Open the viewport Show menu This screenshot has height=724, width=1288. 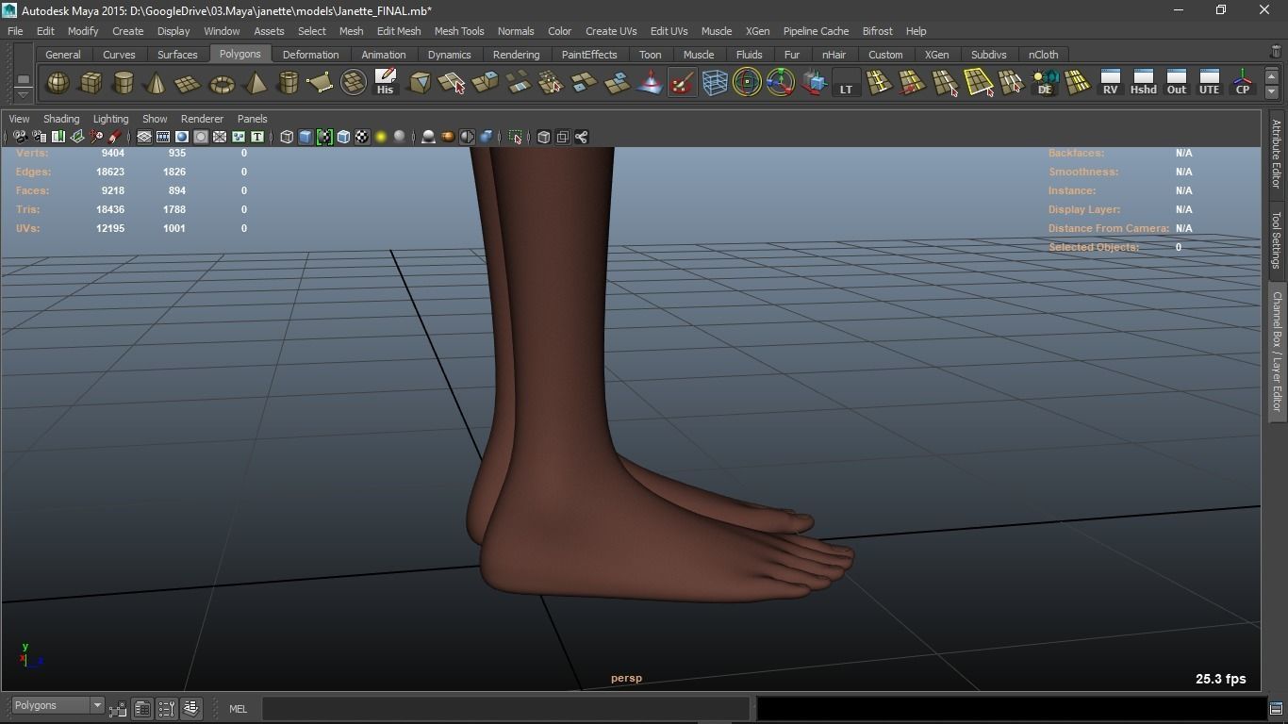click(155, 119)
